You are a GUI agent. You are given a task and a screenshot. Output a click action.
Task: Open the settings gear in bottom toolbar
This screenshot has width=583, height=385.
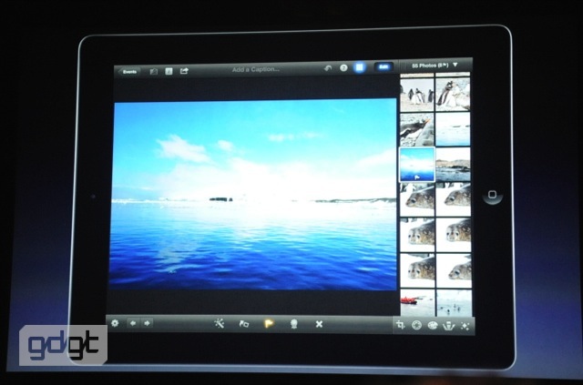pos(115,323)
